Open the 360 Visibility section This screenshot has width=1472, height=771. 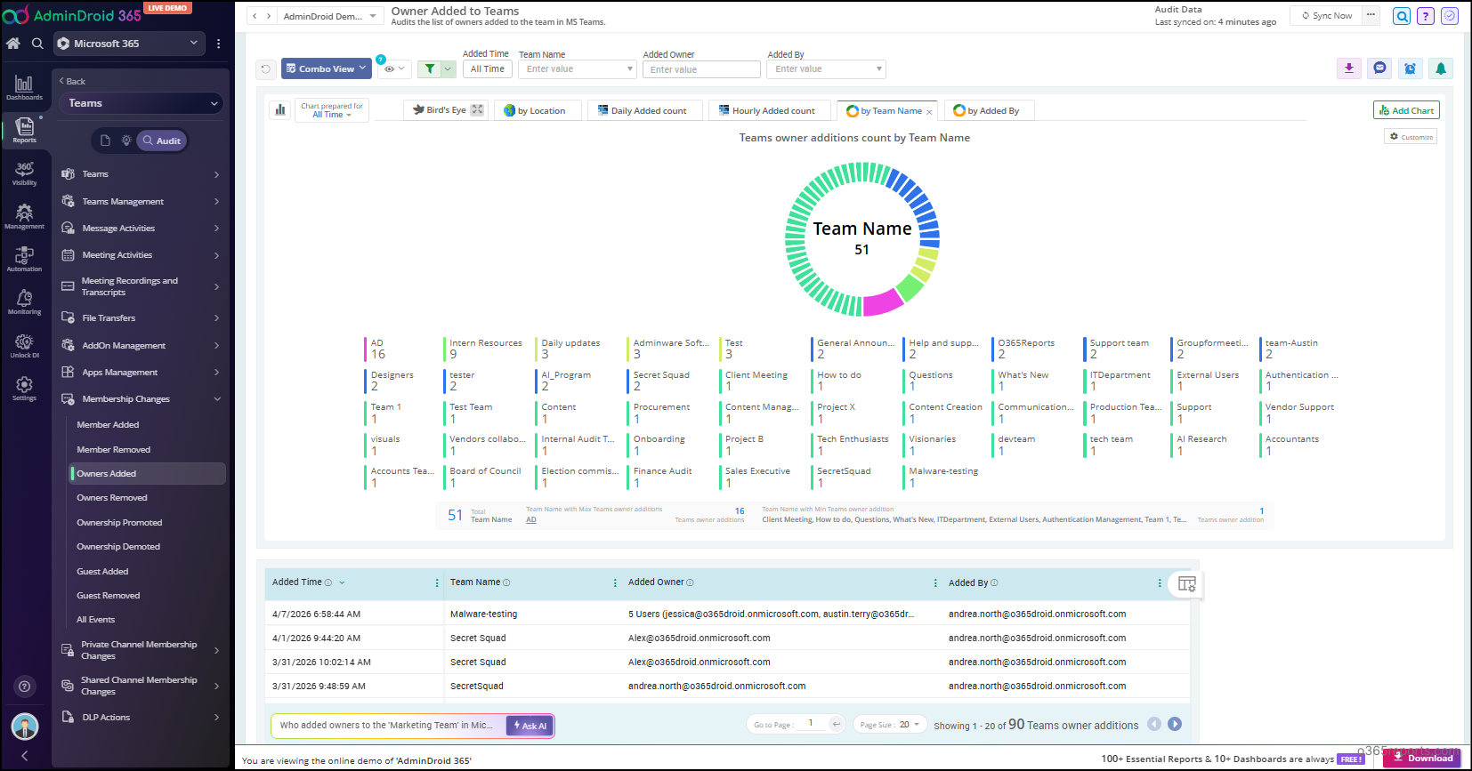24,173
